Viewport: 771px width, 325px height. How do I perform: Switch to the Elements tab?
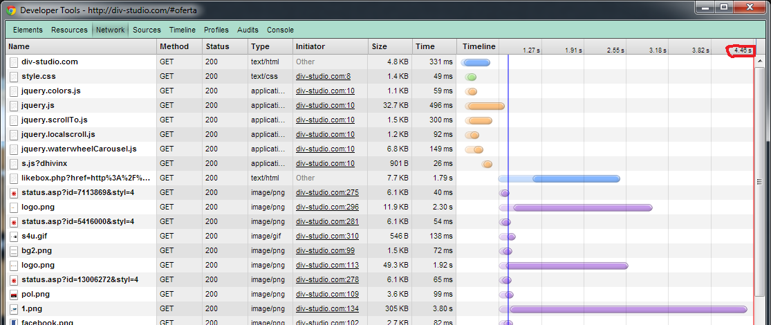click(28, 30)
